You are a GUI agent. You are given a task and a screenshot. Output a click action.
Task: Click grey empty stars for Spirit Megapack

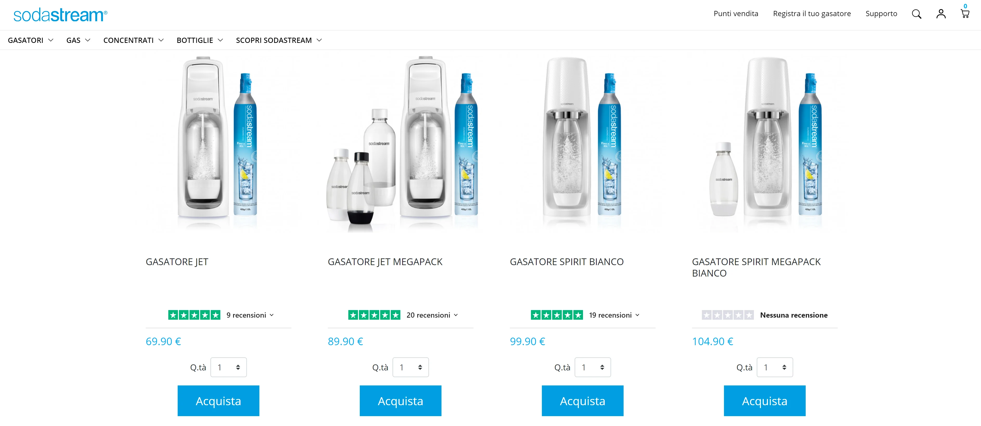click(728, 315)
